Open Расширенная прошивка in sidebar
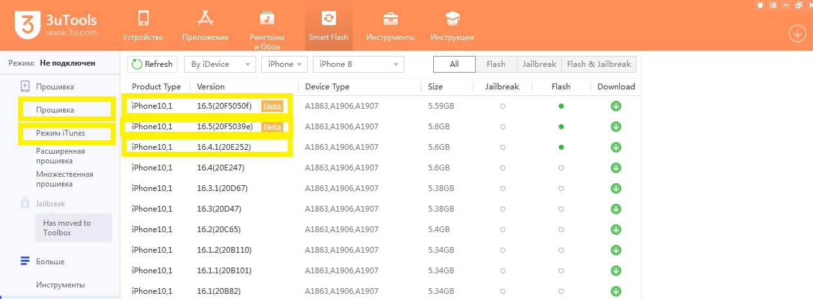 [61, 156]
